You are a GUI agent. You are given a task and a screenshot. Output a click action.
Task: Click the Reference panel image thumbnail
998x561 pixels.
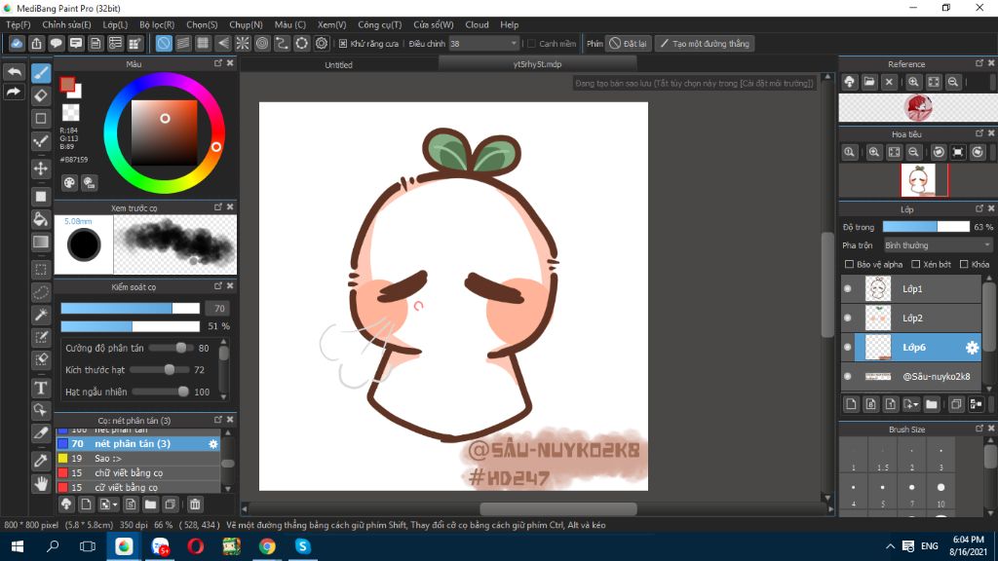pos(918,107)
